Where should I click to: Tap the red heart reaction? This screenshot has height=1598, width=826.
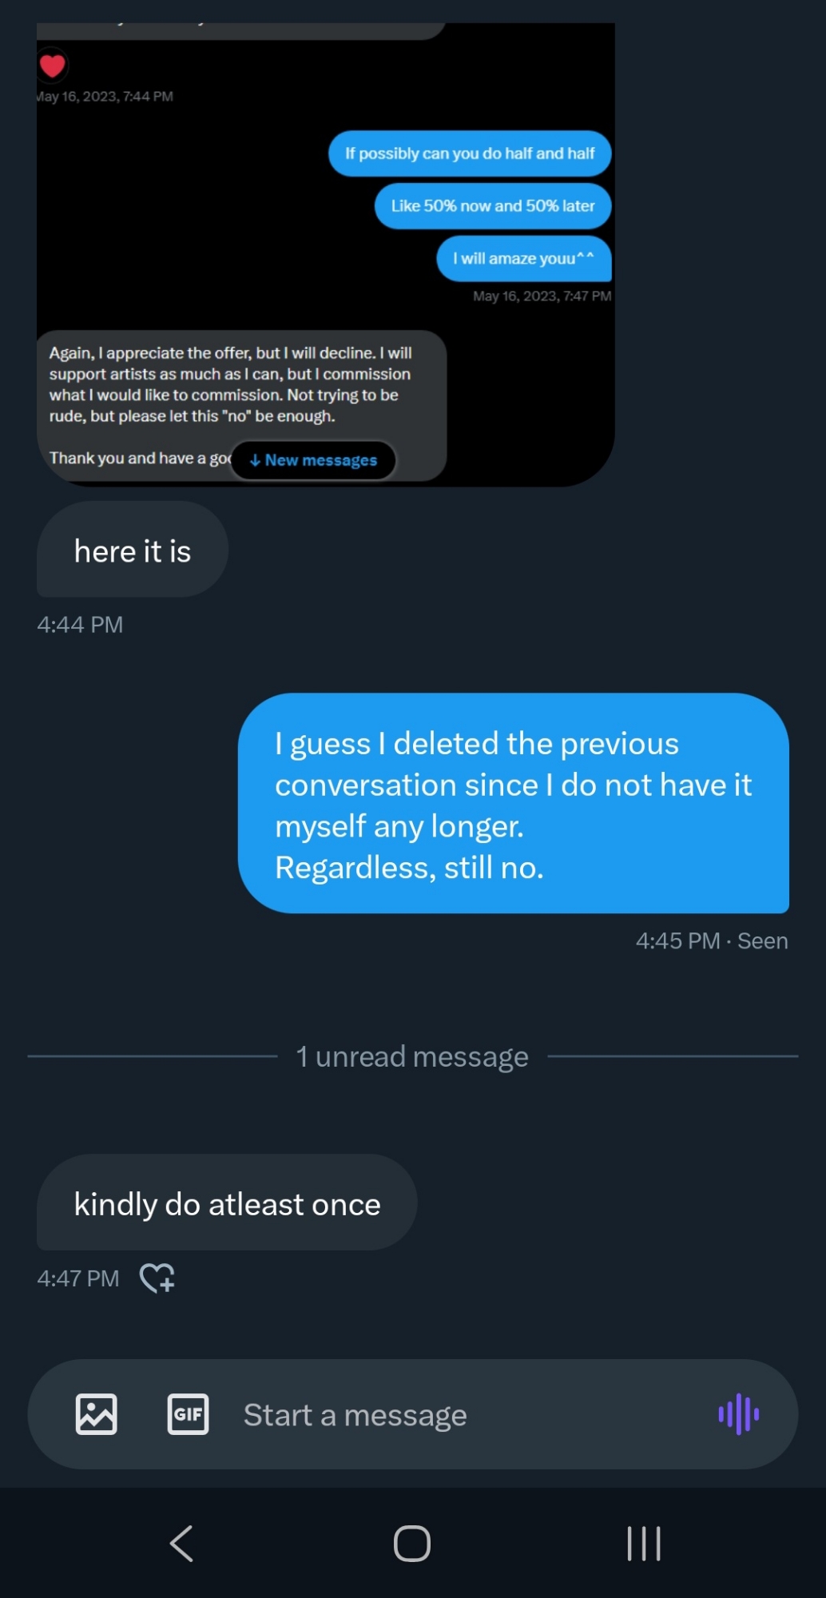(53, 66)
